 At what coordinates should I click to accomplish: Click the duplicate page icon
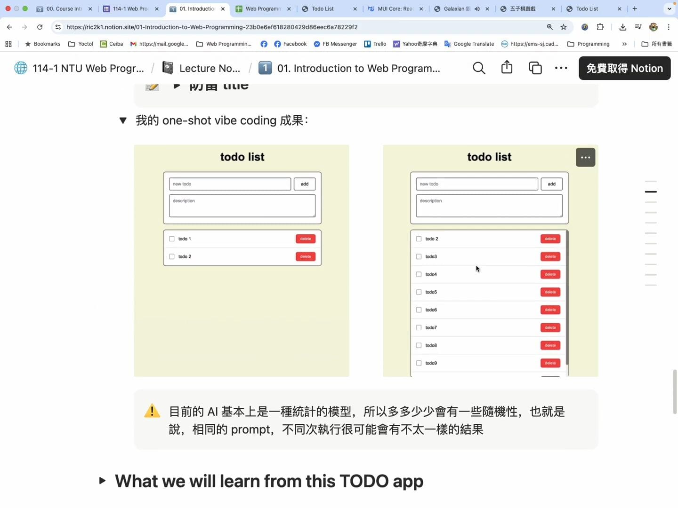[535, 68]
